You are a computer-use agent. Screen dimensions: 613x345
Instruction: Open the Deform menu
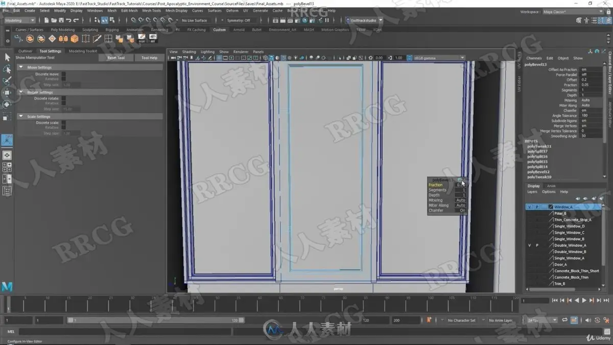[x=232, y=10]
